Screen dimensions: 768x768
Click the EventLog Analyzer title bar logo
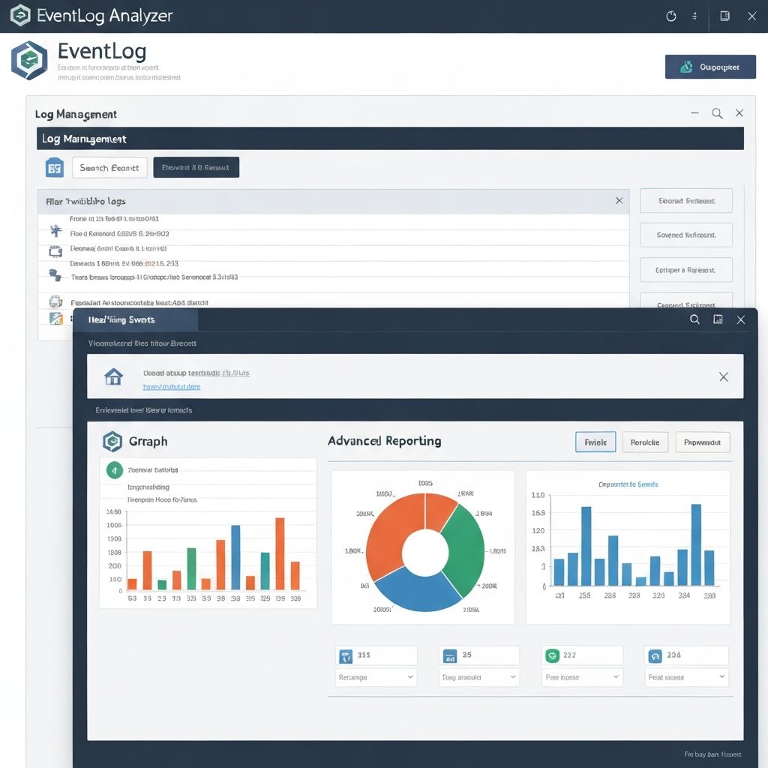[20, 15]
